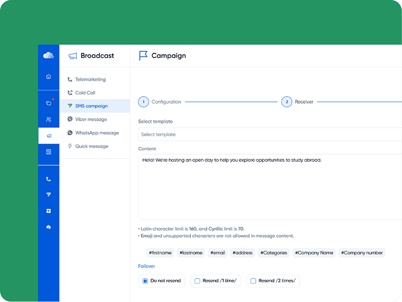Click the Cold Call phone icon
The width and height of the screenshot is (402, 302).
[70, 93]
